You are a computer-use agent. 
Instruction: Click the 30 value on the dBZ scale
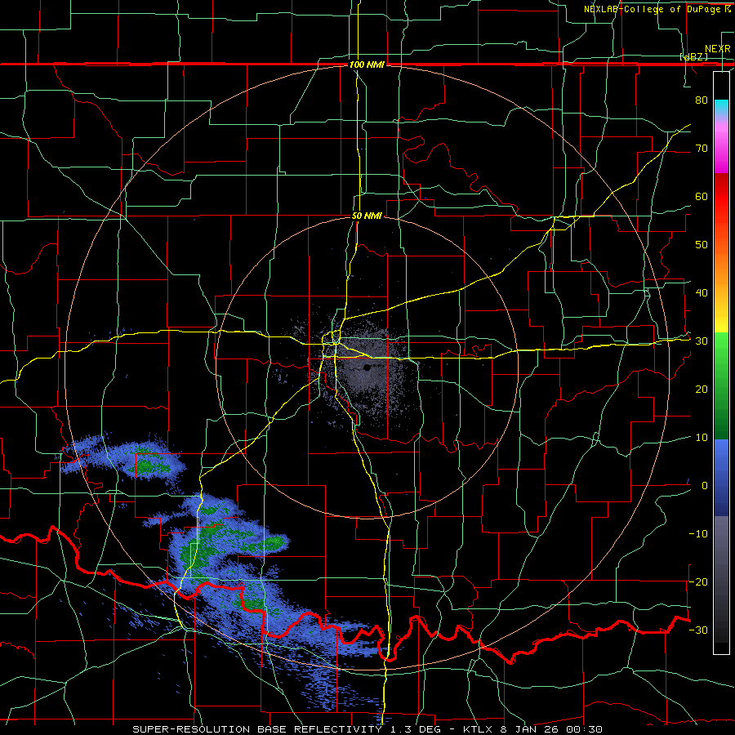[x=702, y=341]
